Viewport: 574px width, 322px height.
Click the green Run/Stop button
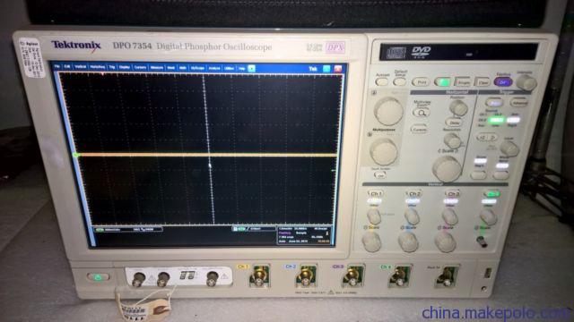point(442,81)
